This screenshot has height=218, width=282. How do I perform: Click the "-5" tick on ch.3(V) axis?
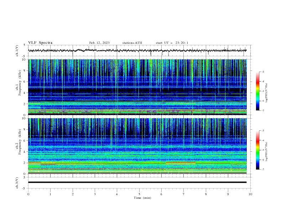click(24, 188)
